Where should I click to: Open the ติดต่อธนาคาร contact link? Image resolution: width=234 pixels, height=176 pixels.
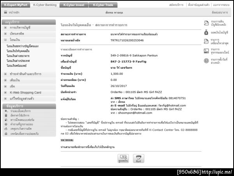pyautogui.click(x=220, y=12)
